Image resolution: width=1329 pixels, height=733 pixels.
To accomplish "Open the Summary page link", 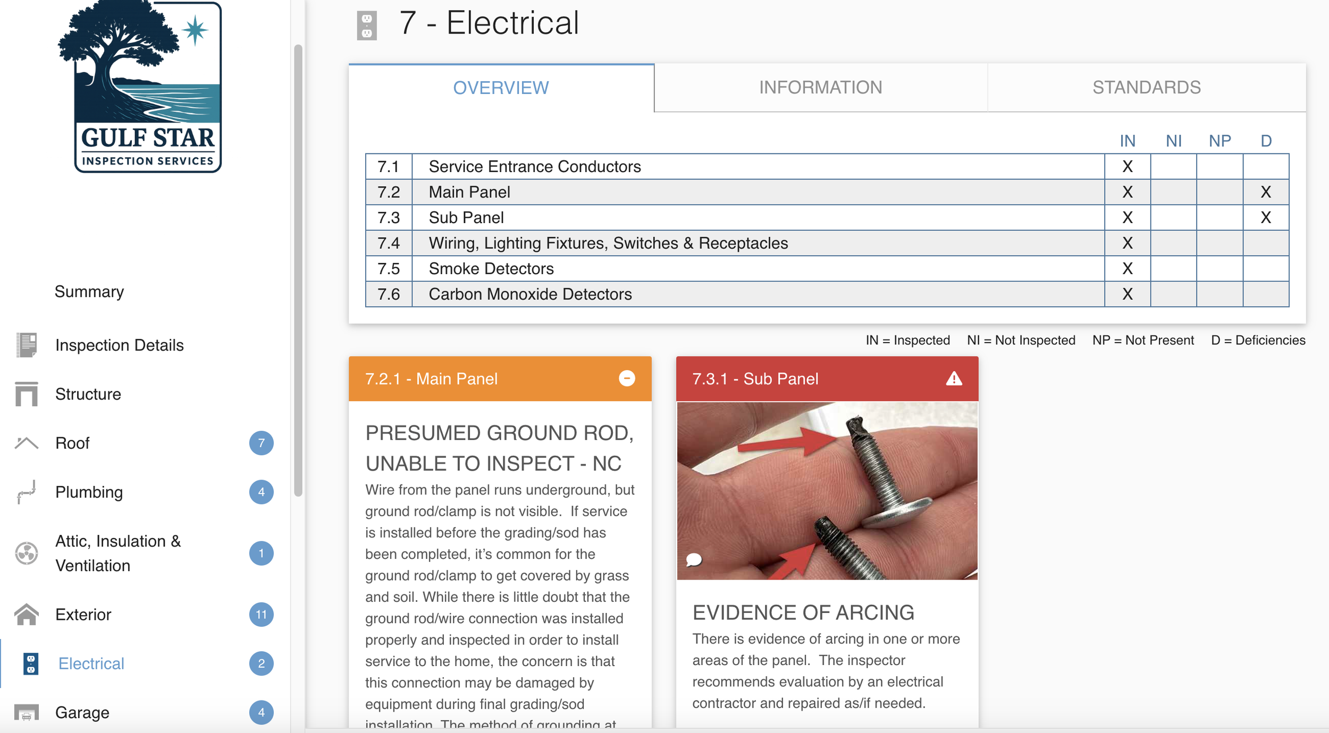I will point(89,292).
